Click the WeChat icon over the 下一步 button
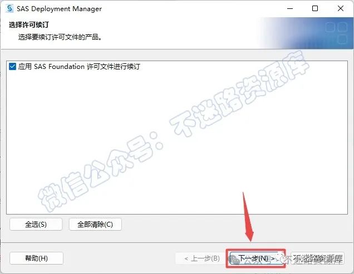Screen dimensions: 354x274 [x=235, y=260]
